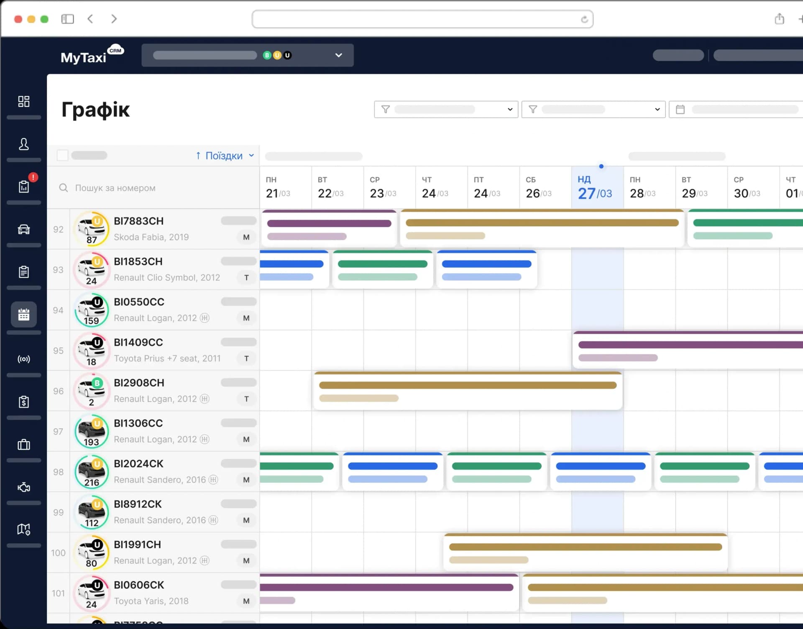Open the engine maintenance icon in sidebar
Screen dimensions: 803x629
[x=24, y=487]
